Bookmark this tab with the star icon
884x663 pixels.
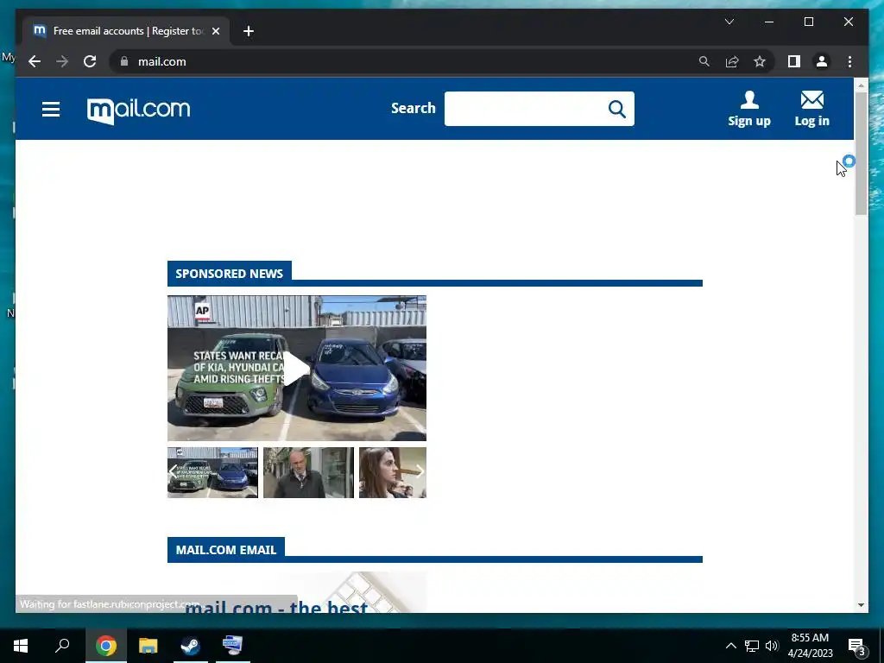[x=760, y=61]
